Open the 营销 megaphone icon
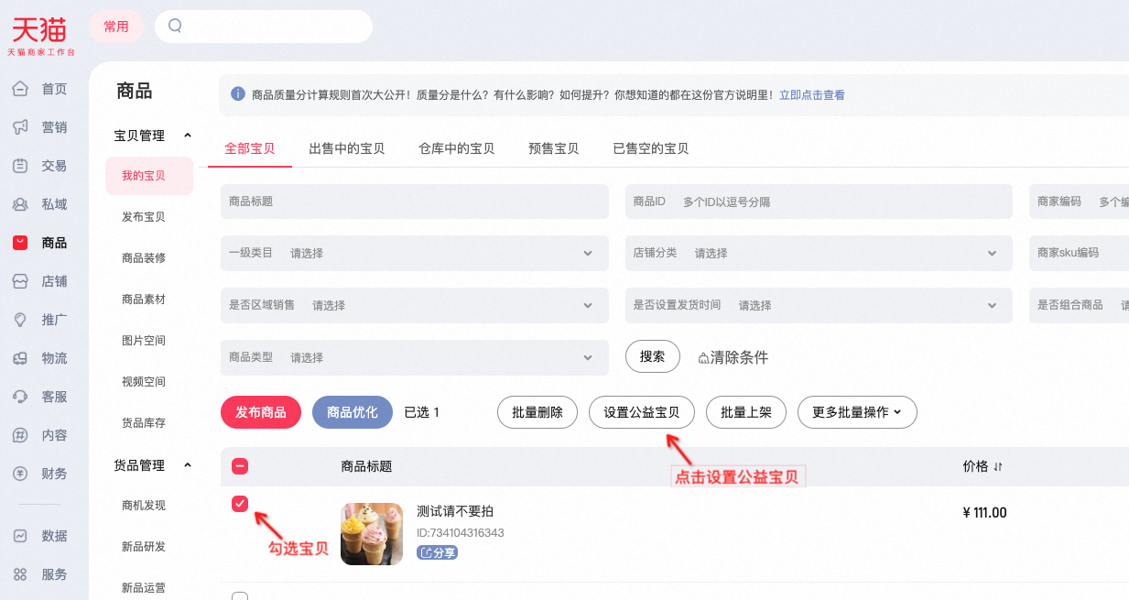1129x600 pixels. pyautogui.click(x=20, y=127)
